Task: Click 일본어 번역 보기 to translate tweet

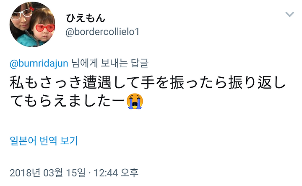Action: (x=44, y=141)
